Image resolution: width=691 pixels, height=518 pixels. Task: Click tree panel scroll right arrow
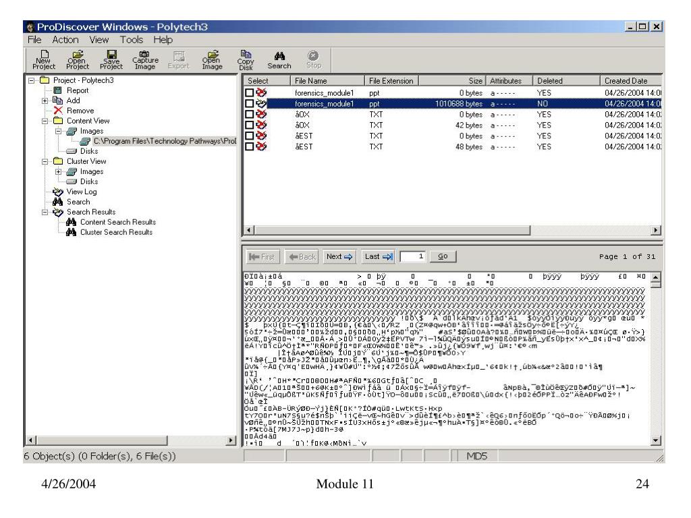pos(231,440)
